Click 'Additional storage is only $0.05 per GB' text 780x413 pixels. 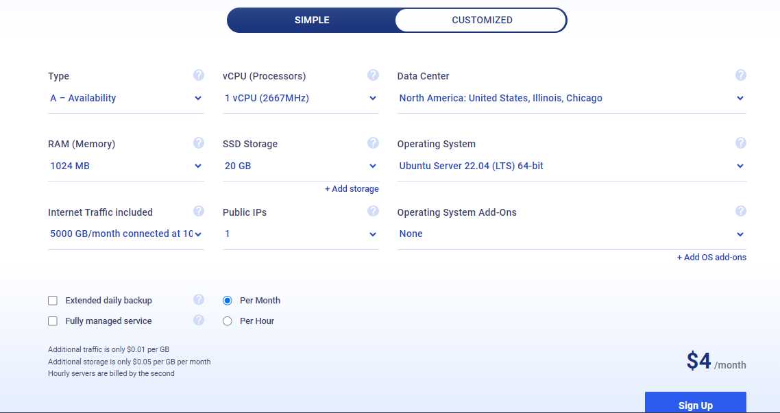[130, 362]
